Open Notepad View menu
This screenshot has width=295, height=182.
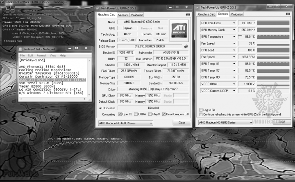pos(53,55)
